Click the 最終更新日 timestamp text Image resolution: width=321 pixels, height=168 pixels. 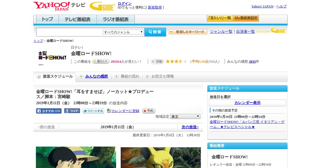[166, 135]
